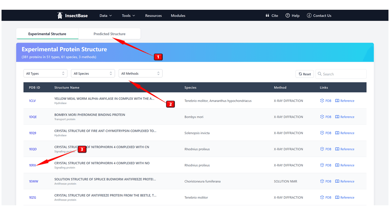Click Reference icon in 1EWW row

(337, 181)
